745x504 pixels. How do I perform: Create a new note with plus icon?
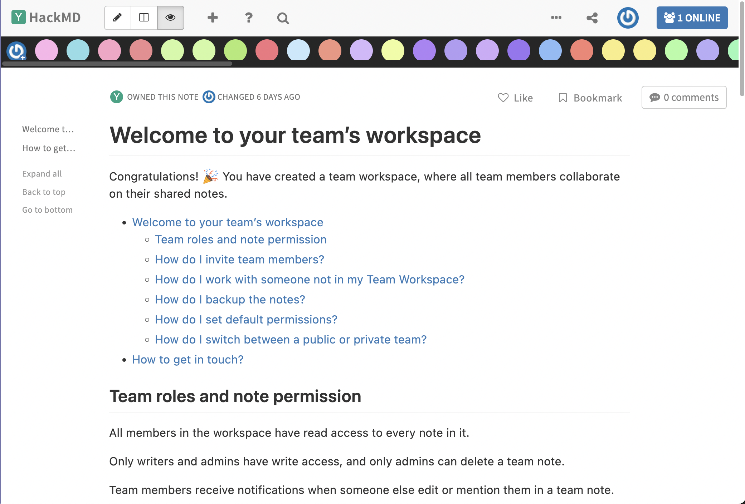tap(213, 18)
